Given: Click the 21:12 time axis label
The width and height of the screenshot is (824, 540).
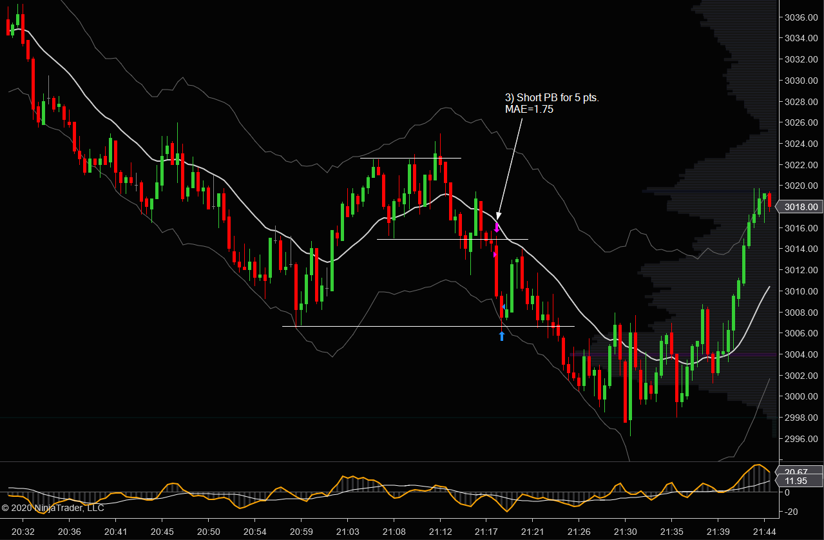Looking at the screenshot, I should pos(439,532).
